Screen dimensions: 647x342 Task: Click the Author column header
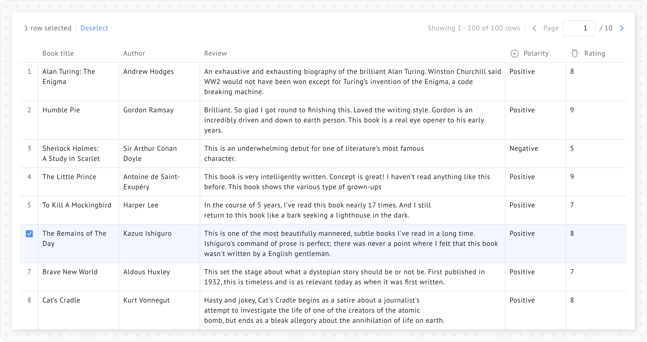pyautogui.click(x=134, y=53)
